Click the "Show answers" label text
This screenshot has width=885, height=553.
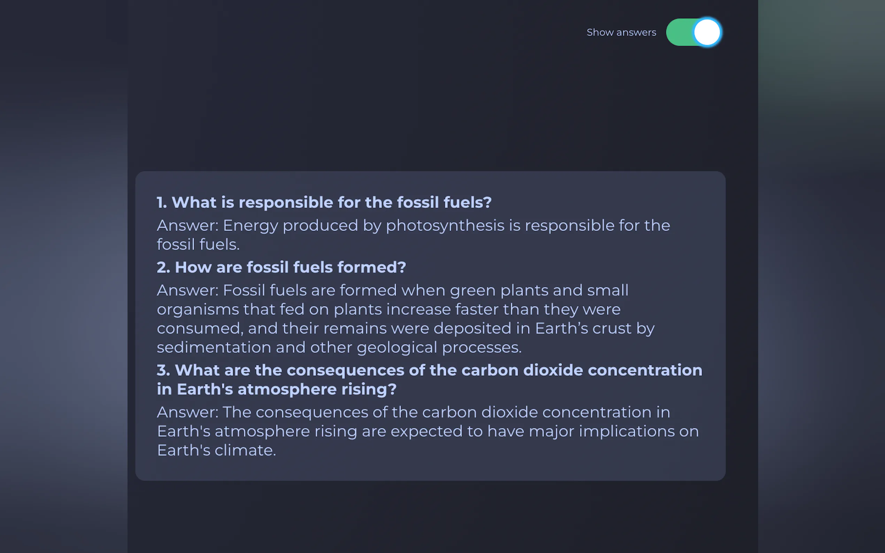(x=621, y=32)
